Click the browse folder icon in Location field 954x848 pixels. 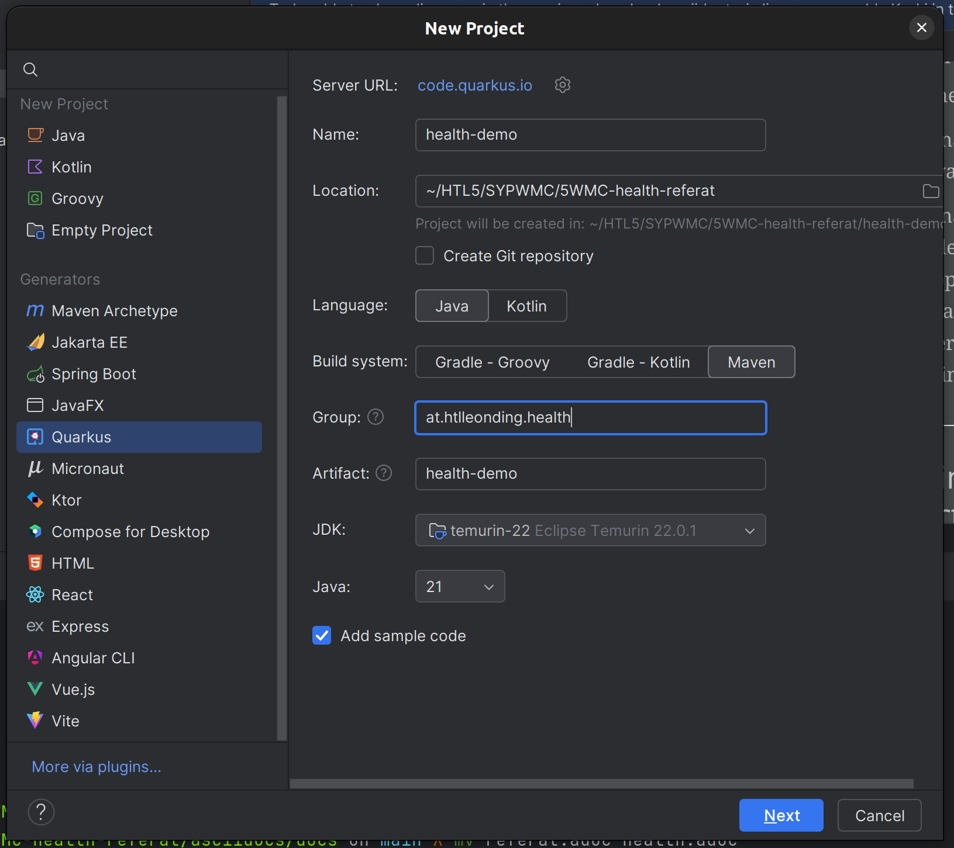coord(930,191)
